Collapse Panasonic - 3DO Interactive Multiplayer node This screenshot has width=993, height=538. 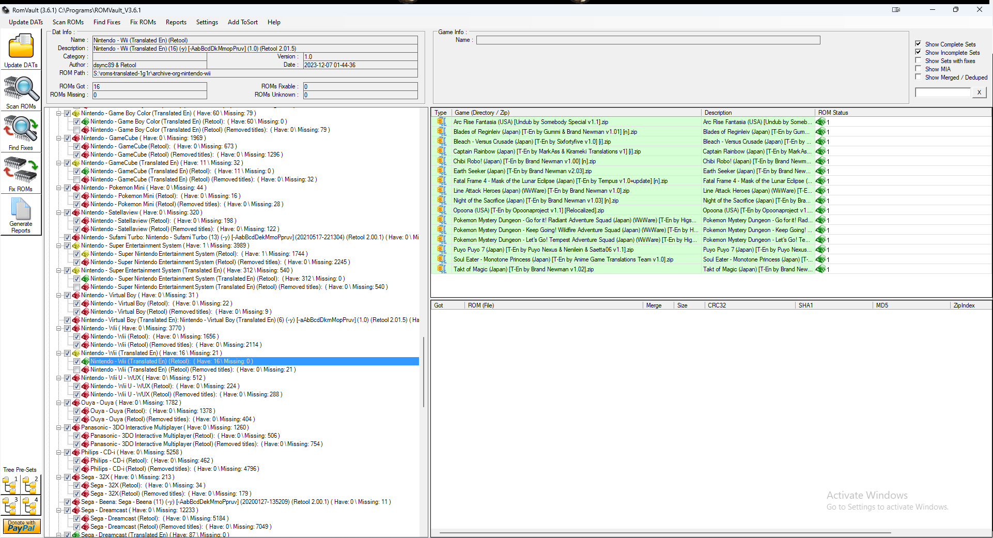tap(58, 427)
